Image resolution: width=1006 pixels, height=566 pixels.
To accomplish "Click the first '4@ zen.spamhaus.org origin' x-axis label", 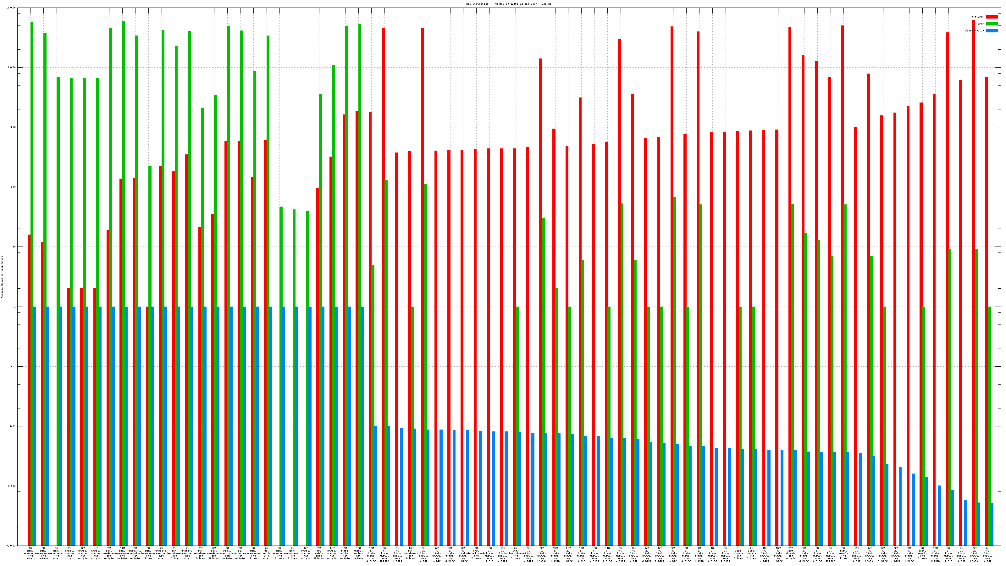I will 30,553.
